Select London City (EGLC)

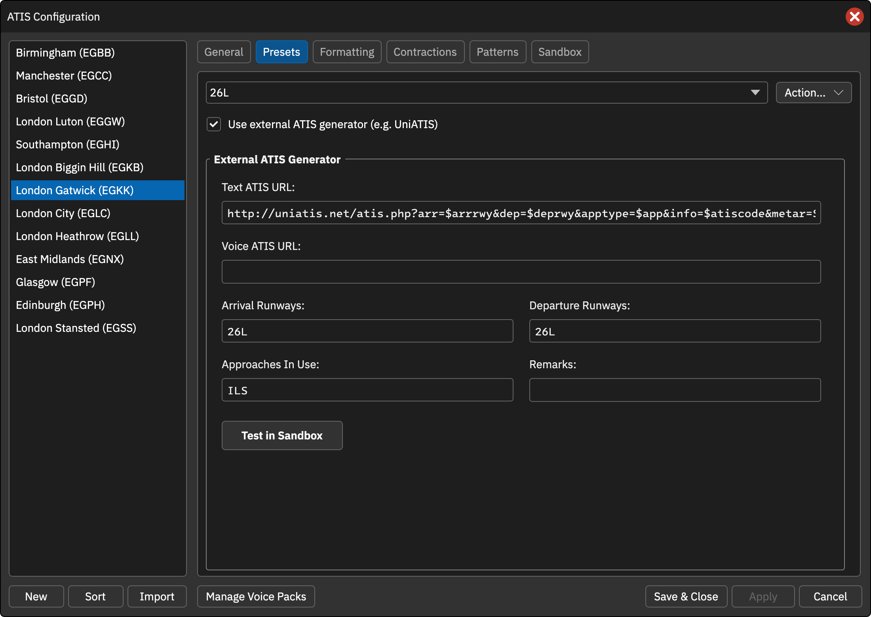pos(98,213)
